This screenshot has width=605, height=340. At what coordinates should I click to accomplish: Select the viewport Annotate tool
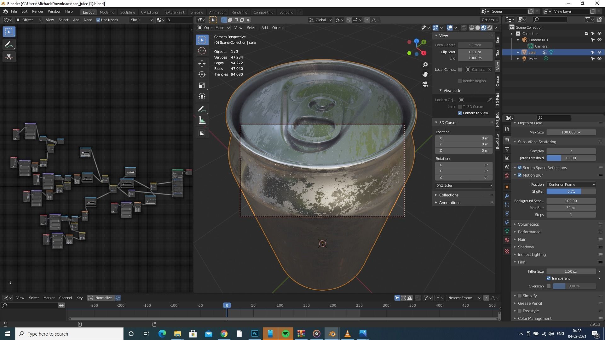(x=202, y=110)
